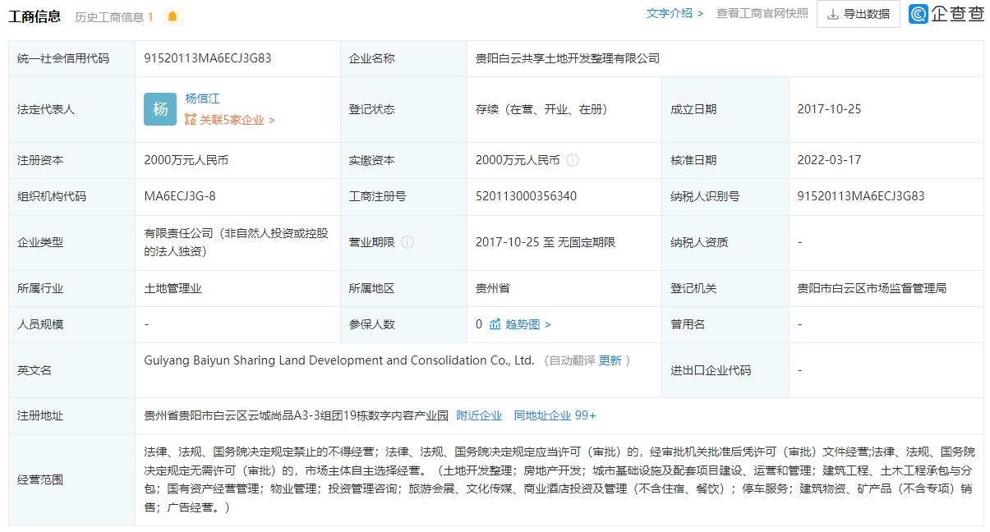Image resolution: width=990 pixels, height=532 pixels.
Task: Click the 杨 avatar of legal representative
Action: tap(159, 108)
